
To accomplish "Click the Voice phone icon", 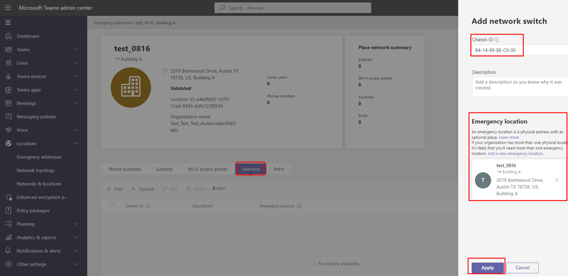I will tap(9, 130).
